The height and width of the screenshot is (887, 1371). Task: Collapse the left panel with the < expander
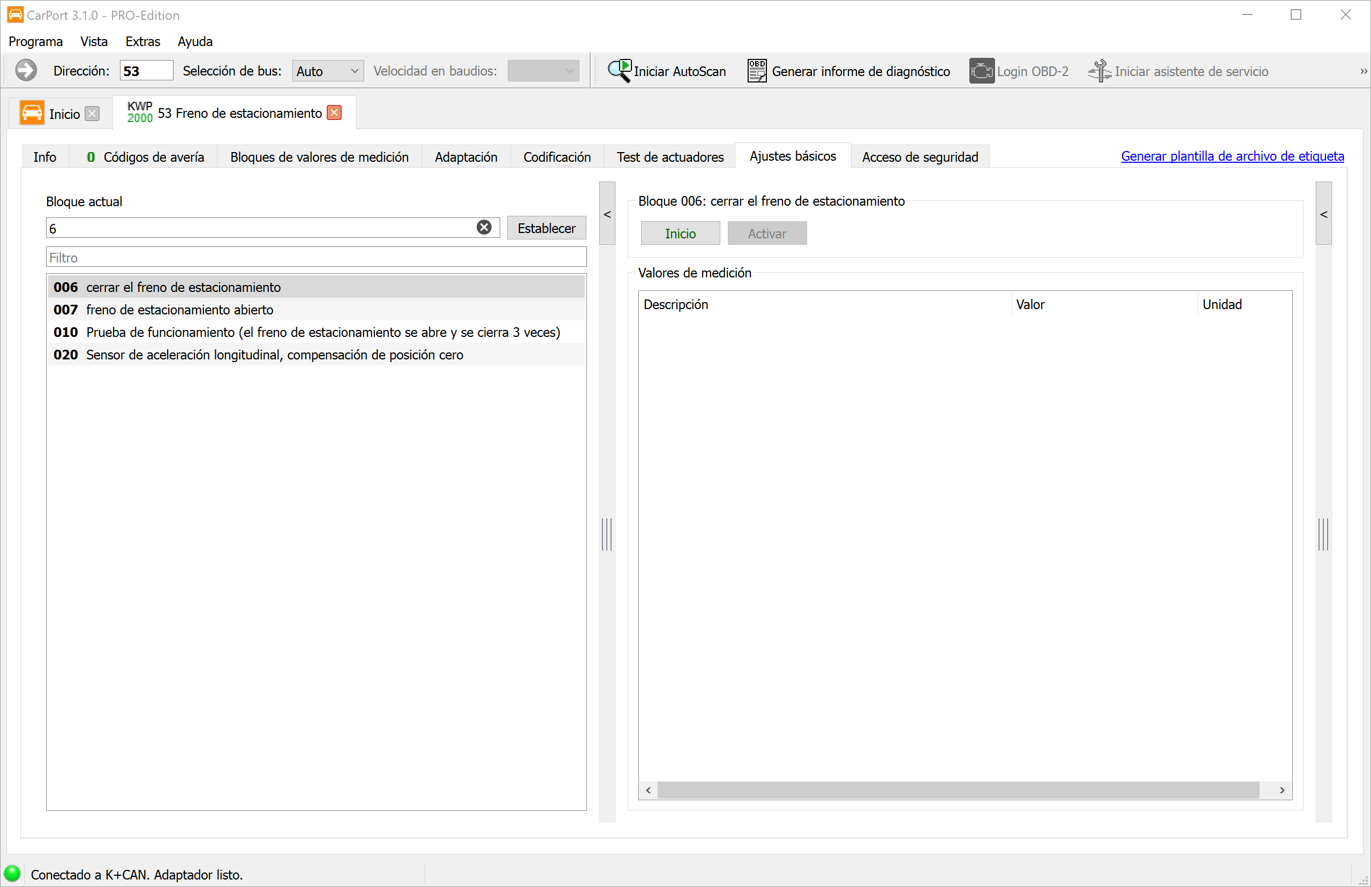click(x=607, y=214)
